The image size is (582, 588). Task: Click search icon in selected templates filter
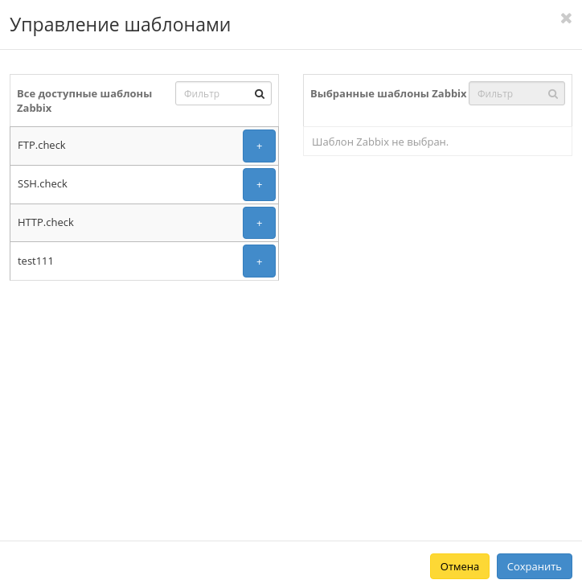pyautogui.click(x=553, y=93)
